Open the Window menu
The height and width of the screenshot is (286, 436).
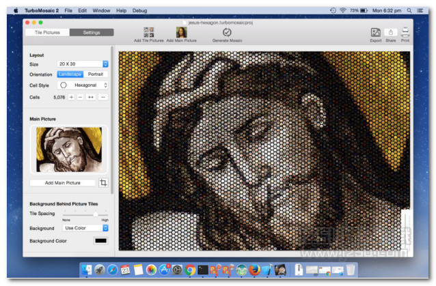101,10
